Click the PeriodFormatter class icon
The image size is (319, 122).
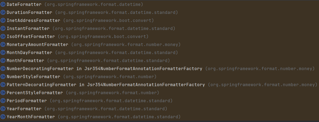pos(3,101)
